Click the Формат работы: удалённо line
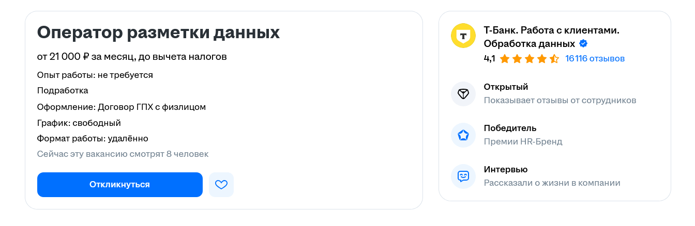Image resolution: width=695 pixels, height=226 pixels. point(93,138)
